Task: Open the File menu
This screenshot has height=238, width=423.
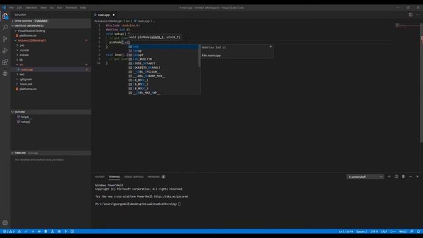Action: 11,7
